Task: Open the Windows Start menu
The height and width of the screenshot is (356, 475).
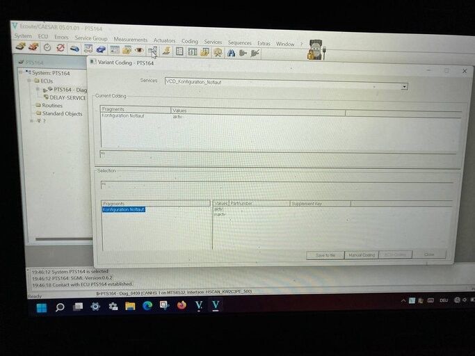Action: pyautogui.click(x=42, y=308)
